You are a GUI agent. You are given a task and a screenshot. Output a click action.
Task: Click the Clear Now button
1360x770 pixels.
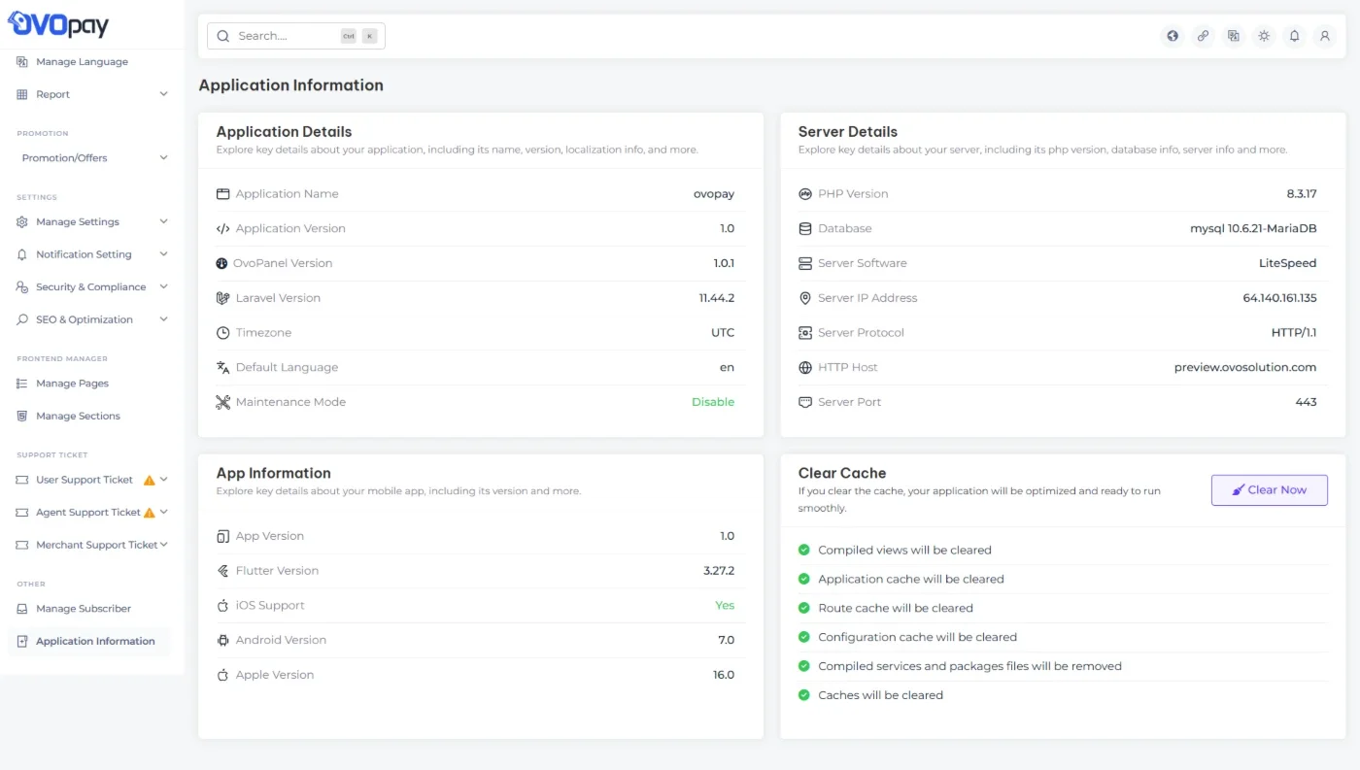coord(1270,489)
